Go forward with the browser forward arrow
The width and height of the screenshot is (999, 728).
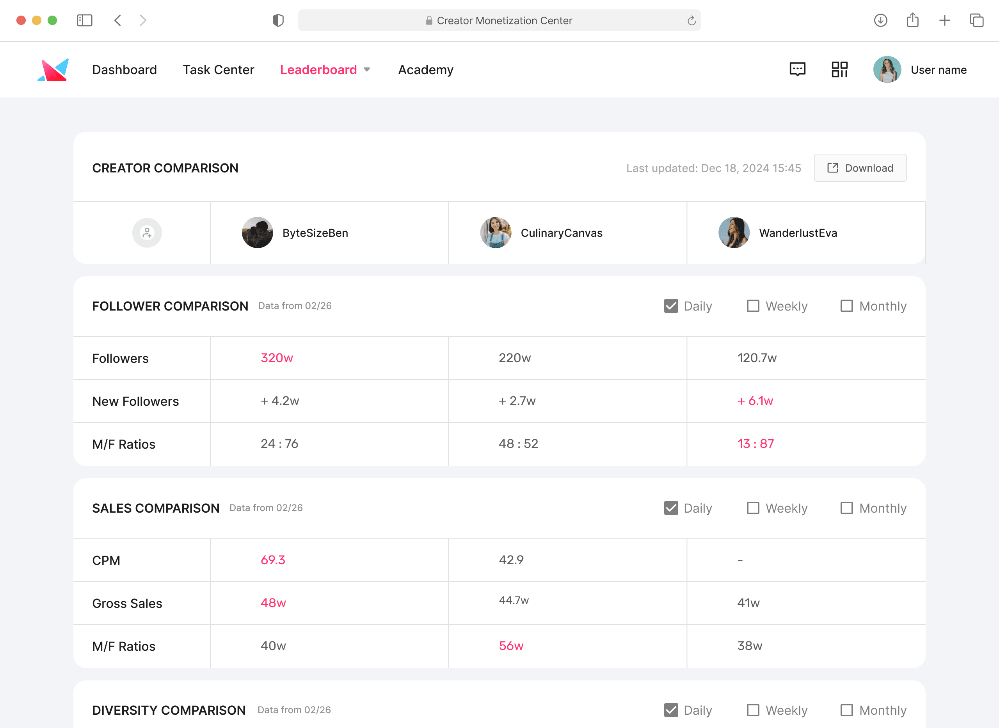[143, 20]
